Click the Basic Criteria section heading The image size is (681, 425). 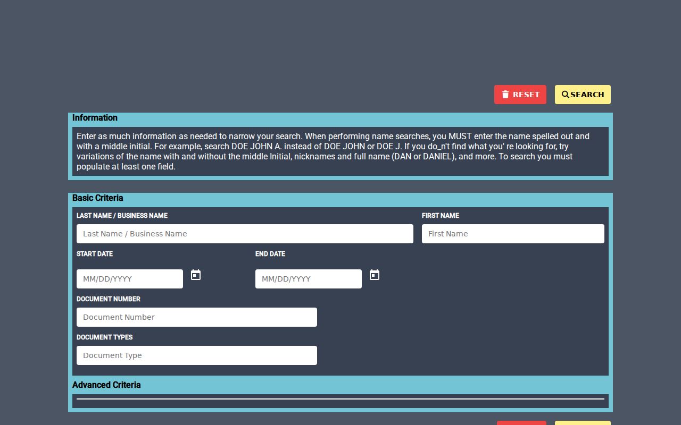[x=98, y=198]
